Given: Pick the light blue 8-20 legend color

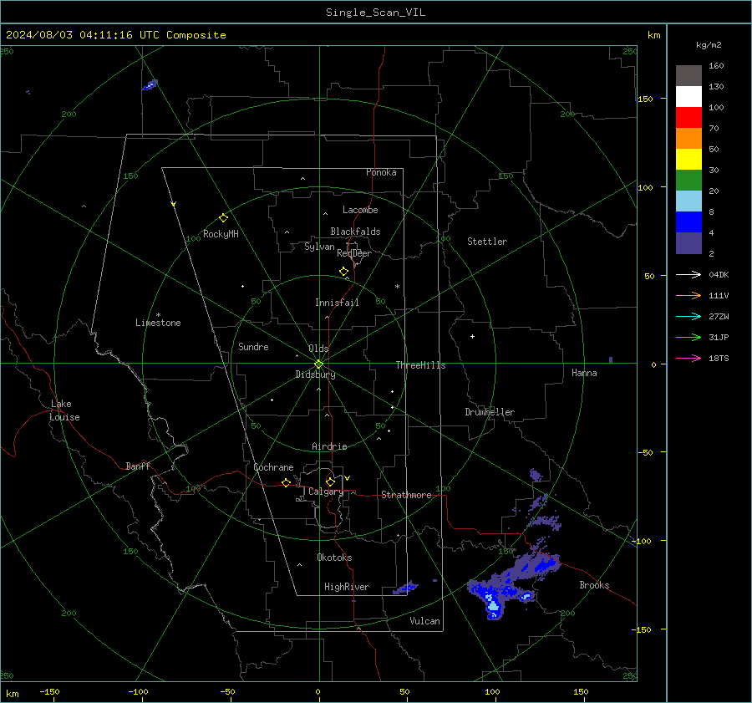Looking at the screenshot, I should point(688,201).
